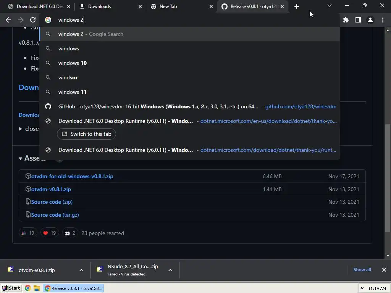Click the party popper reaction with 10
The image size is (391, 293).
pyautogui.click(x=28, y=233)
